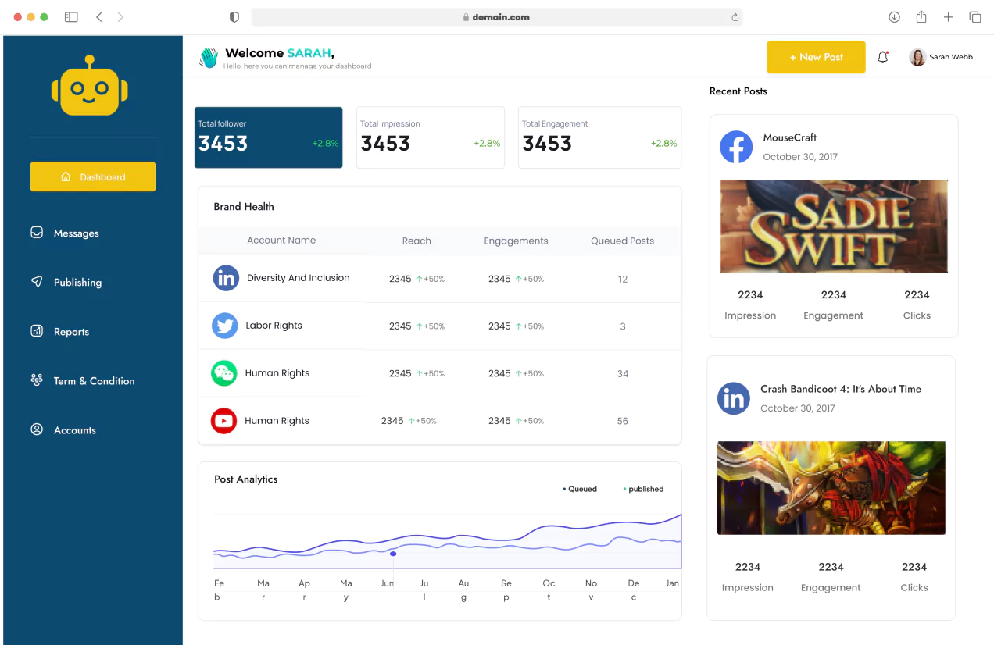This screenshot has height=645, width=994.
Task: Toggle the Queued legend in Post Analytics
Action: pos(580,489)
